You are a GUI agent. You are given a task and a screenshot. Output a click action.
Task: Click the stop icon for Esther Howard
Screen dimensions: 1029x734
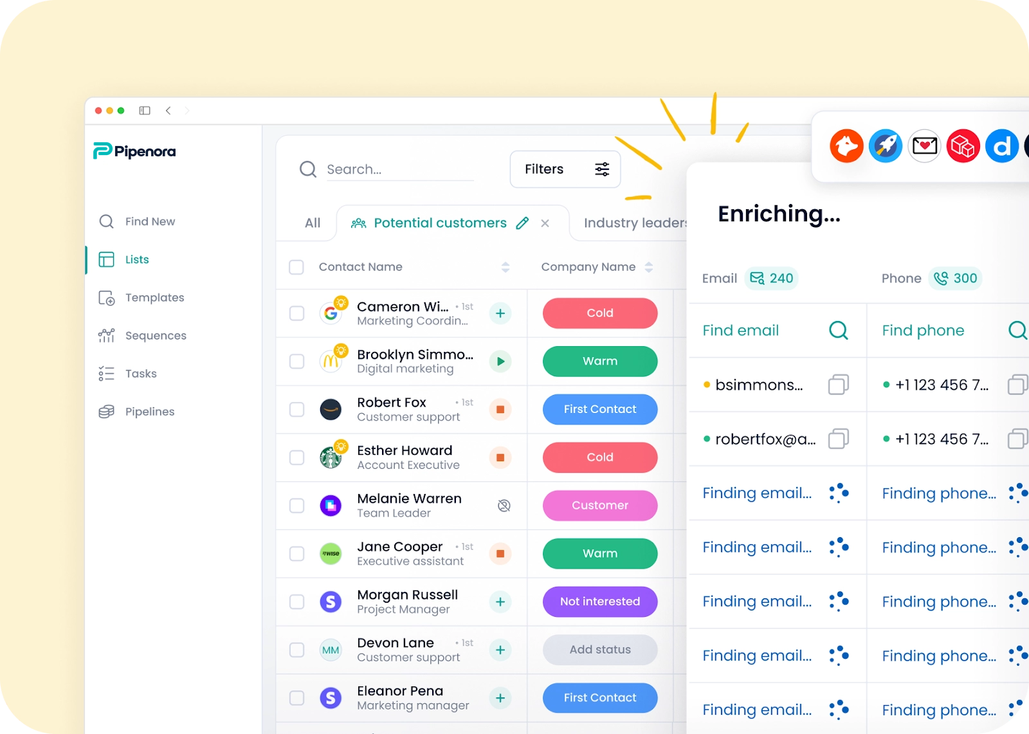click(500, 457)
